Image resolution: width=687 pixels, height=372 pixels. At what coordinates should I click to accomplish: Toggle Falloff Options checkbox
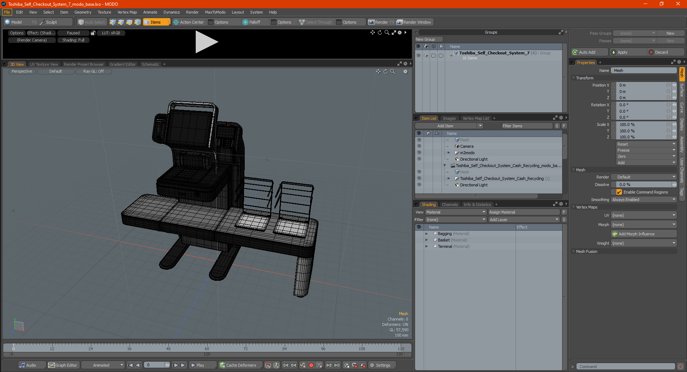click(x=274, y=22)
